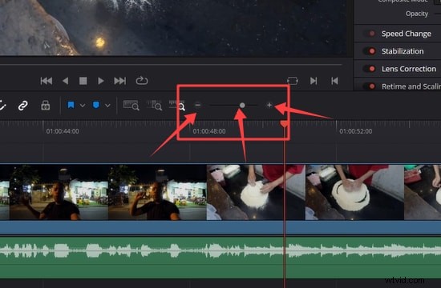Click the viewer scrubber bar
This screenshot has width=441, height=288.
[x=171, y=65]
